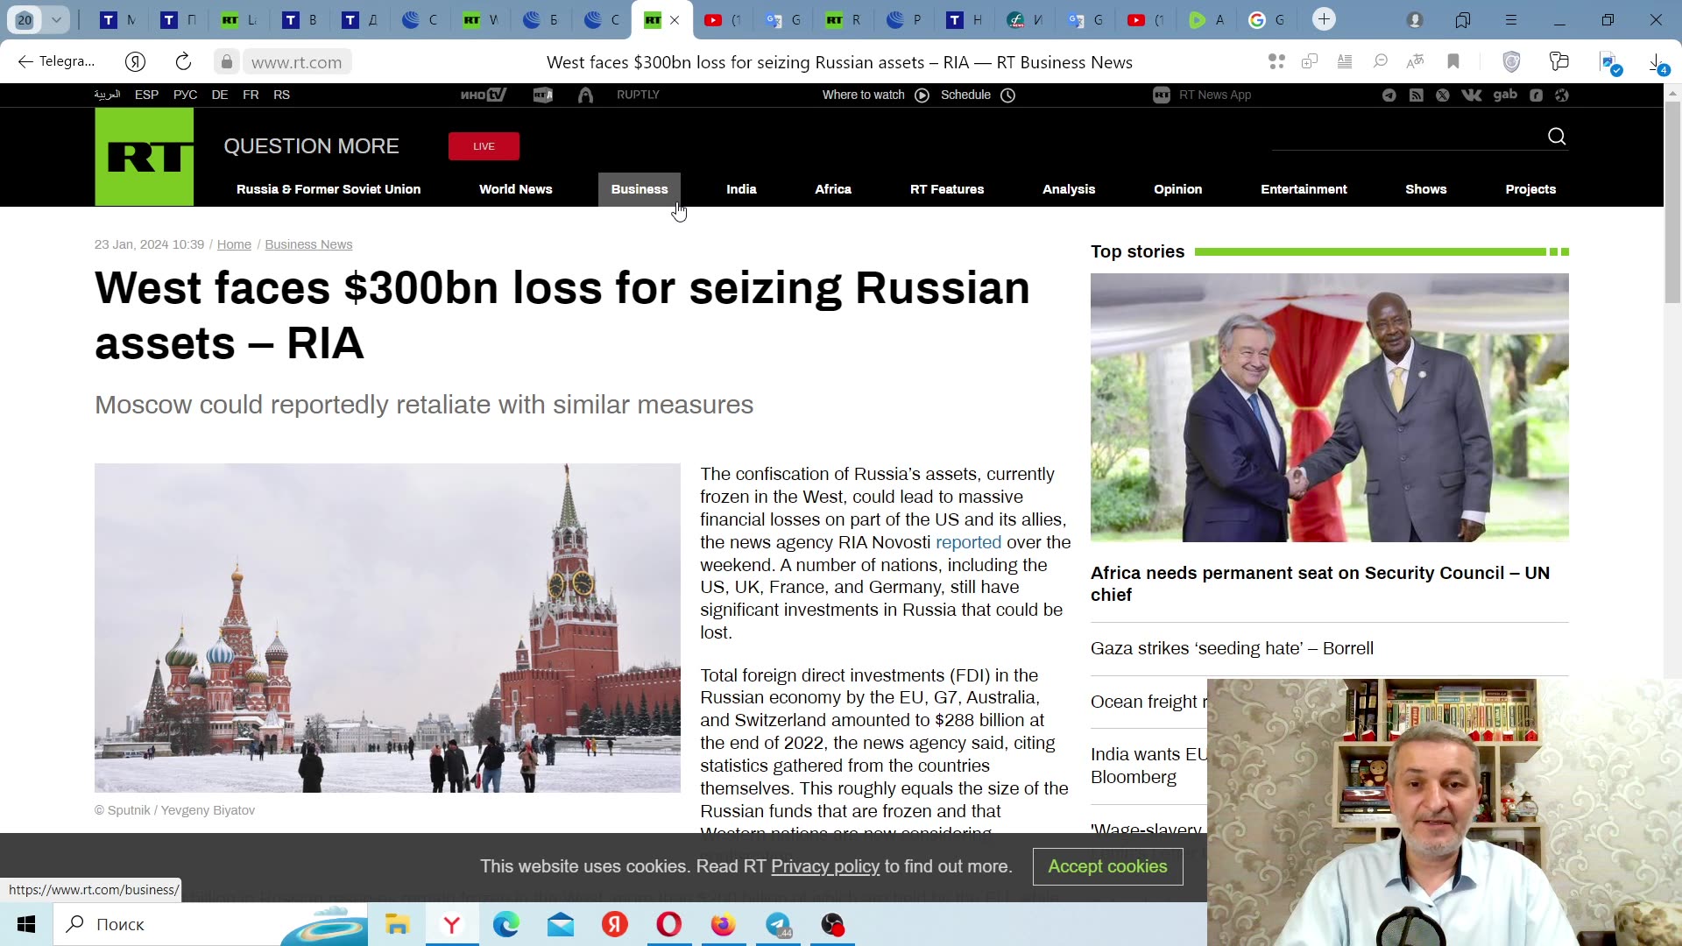Click Home breadcrumb link
This screenshot has width=1682, height=946.
click(234, 244)
